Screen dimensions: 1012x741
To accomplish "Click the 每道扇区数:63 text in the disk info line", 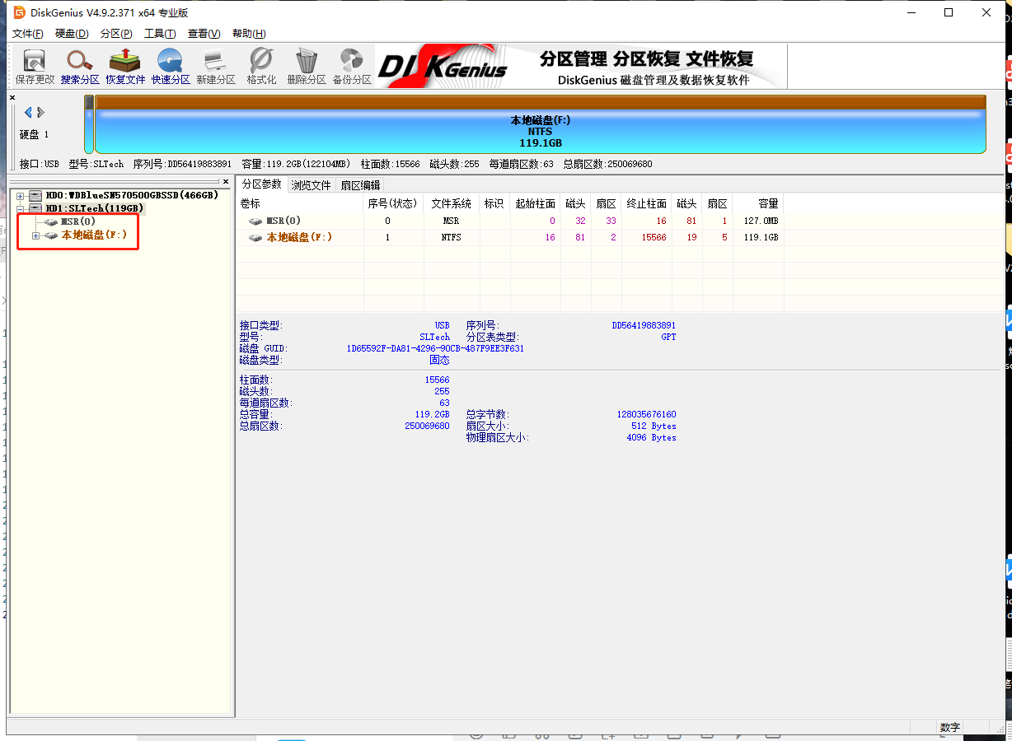I will click(521, 164).
